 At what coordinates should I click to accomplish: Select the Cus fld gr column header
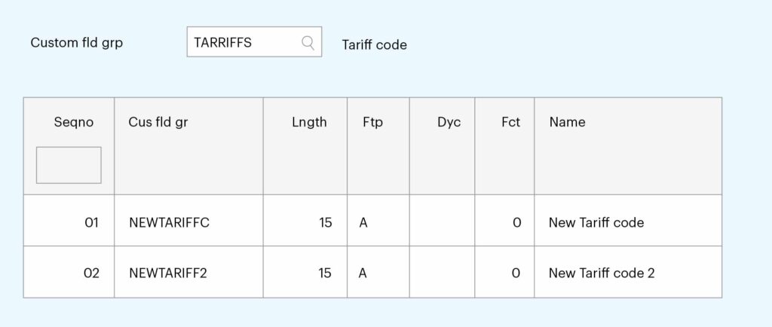click(158, 122)
